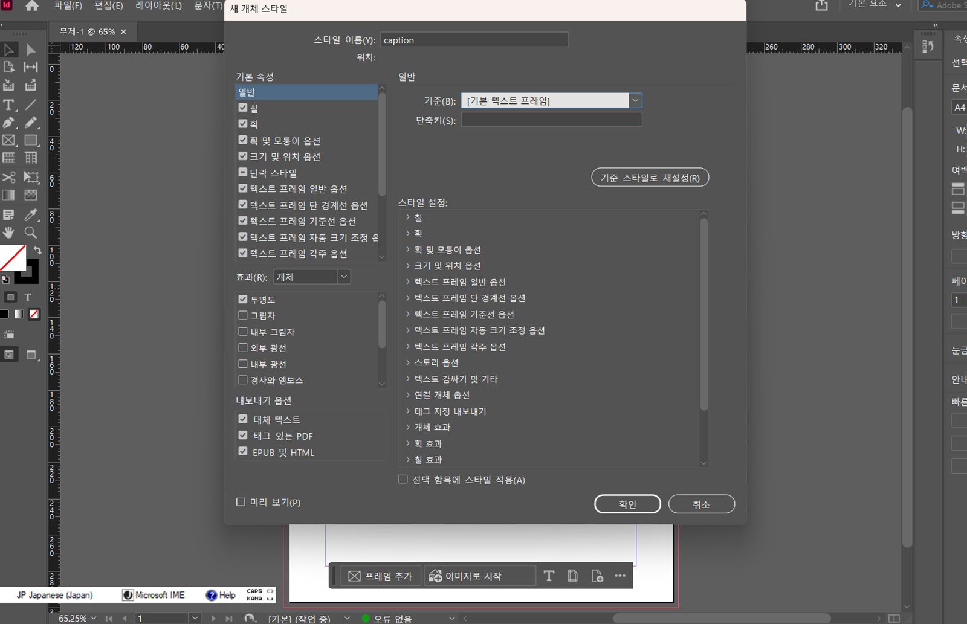Screen dimensions: 967x624
Task: Click the Help button in IME bar
Action: [x=221, y=595]
